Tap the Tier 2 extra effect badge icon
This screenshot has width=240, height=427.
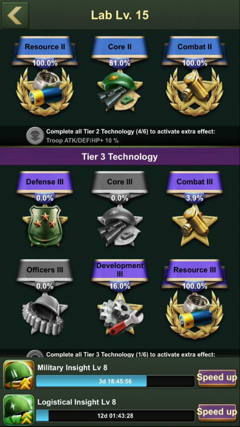(35, 136)
